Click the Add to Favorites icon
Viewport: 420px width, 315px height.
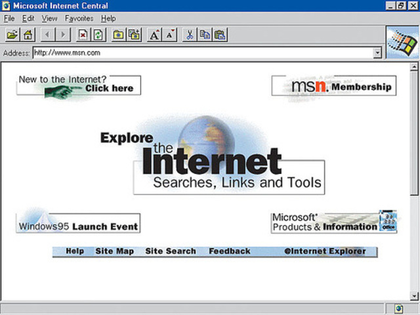click(x=134, y=35)
